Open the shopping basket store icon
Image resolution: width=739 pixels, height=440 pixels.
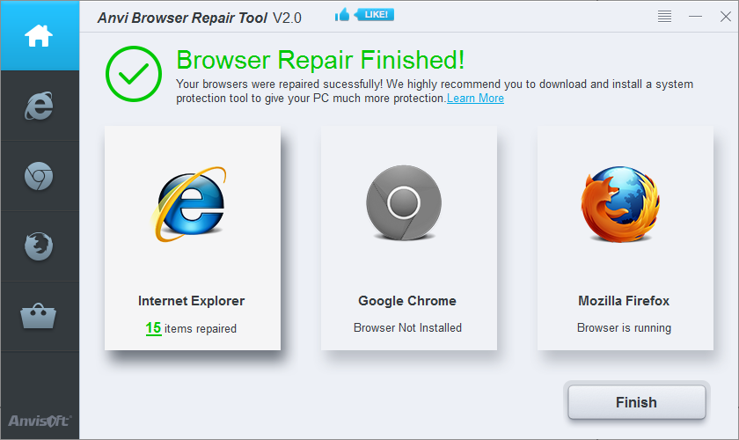pyautogui.click(x=39, y=316)
